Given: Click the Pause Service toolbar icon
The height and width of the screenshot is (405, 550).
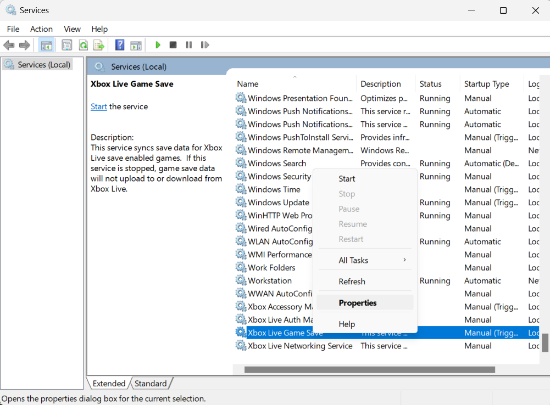Looking at the screenshot, I should 189,45.
